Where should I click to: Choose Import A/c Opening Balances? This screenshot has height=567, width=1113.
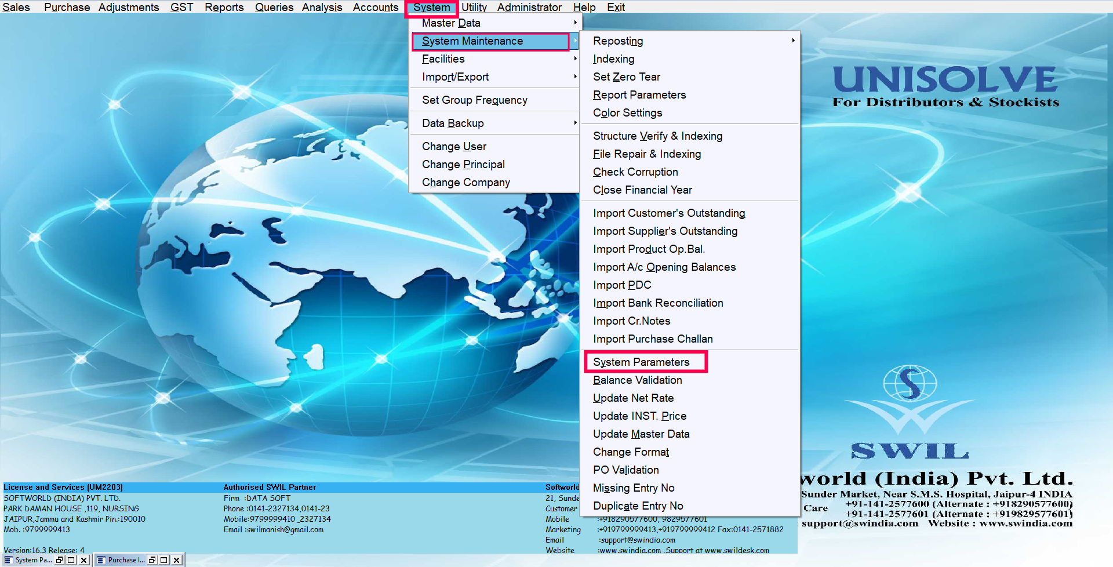coord(690,267)
